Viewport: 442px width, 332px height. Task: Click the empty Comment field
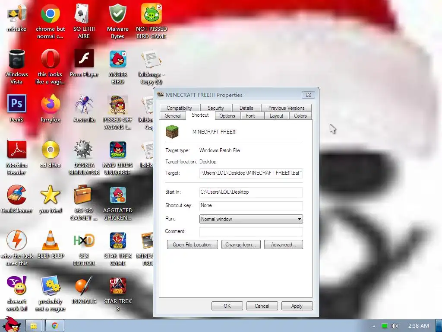251,232
